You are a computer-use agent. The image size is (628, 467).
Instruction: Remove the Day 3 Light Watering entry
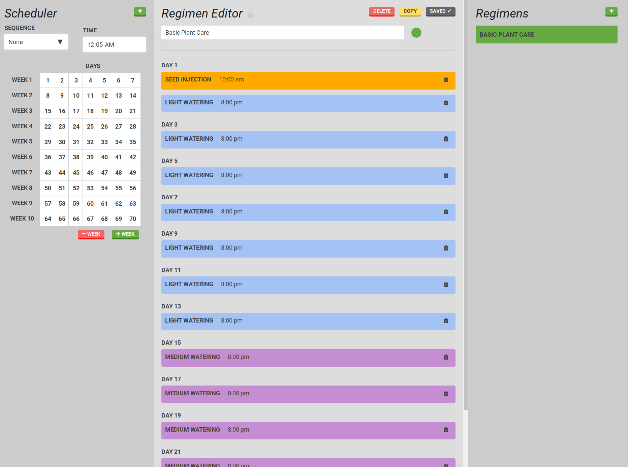446,139
